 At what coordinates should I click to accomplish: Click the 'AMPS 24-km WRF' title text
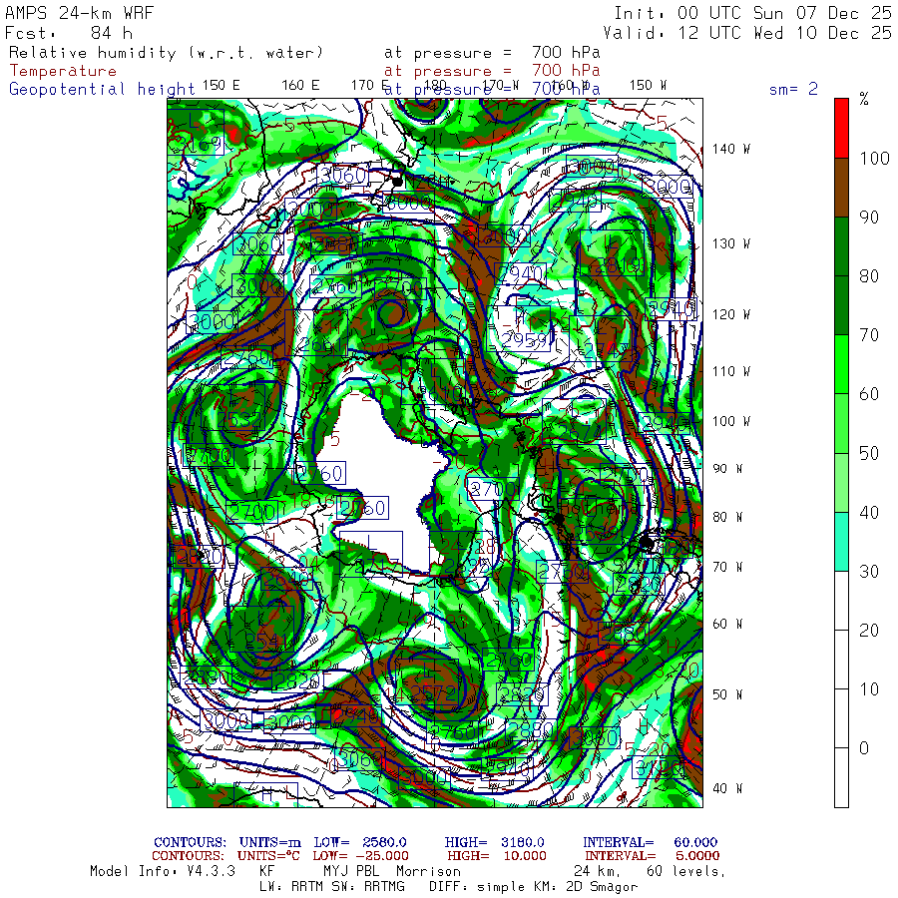79,13
